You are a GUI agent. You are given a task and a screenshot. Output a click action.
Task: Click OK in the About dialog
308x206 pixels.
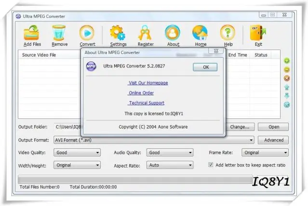point(205,67)
